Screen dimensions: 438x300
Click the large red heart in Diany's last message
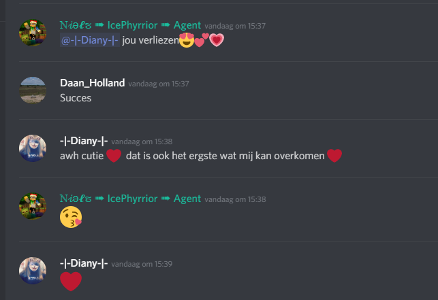pos(71,282)
